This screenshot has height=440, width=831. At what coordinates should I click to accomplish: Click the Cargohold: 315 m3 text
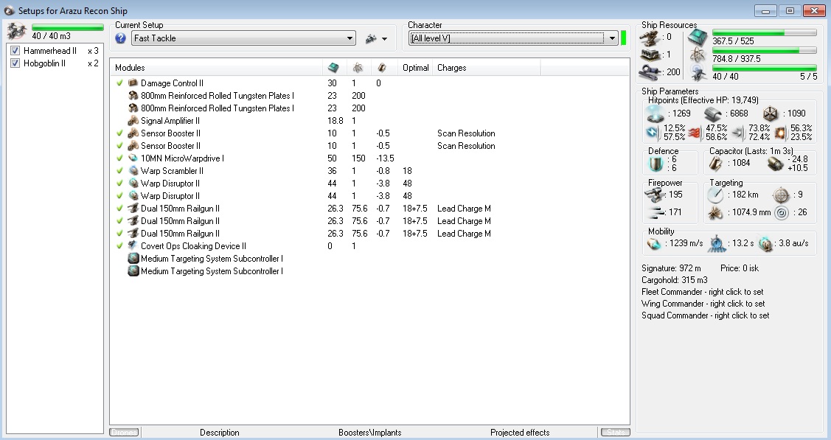[x=674, y=280]
